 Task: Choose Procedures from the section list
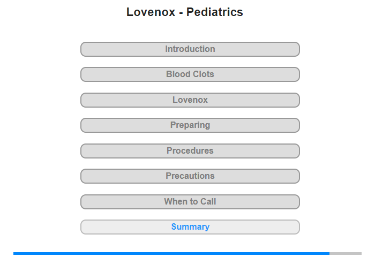tap(190, 151)
